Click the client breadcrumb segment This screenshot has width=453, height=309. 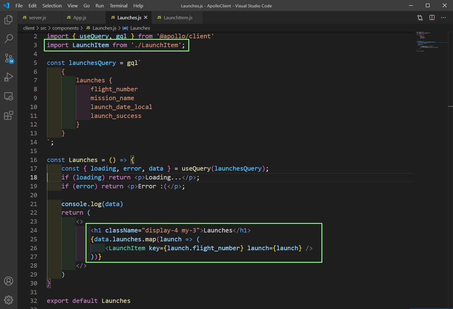(x=29, y=28)
